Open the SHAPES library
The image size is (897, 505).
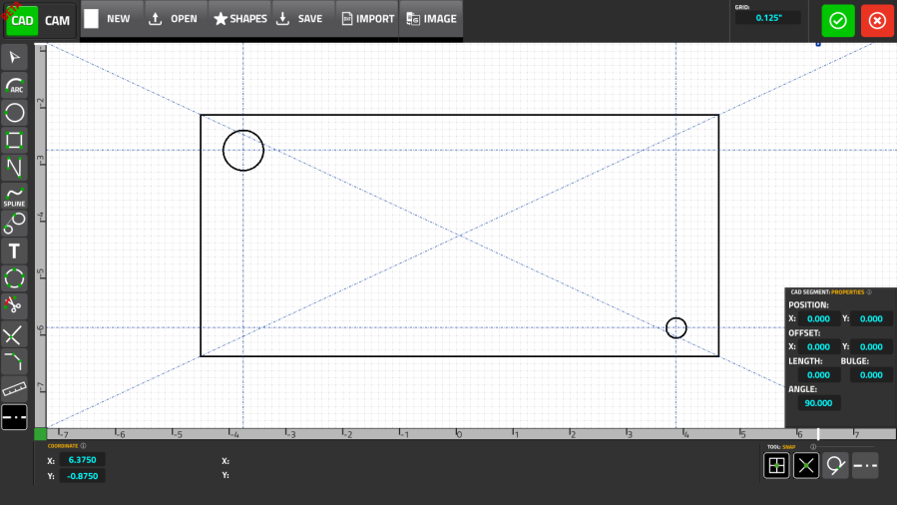pos(240,19)
